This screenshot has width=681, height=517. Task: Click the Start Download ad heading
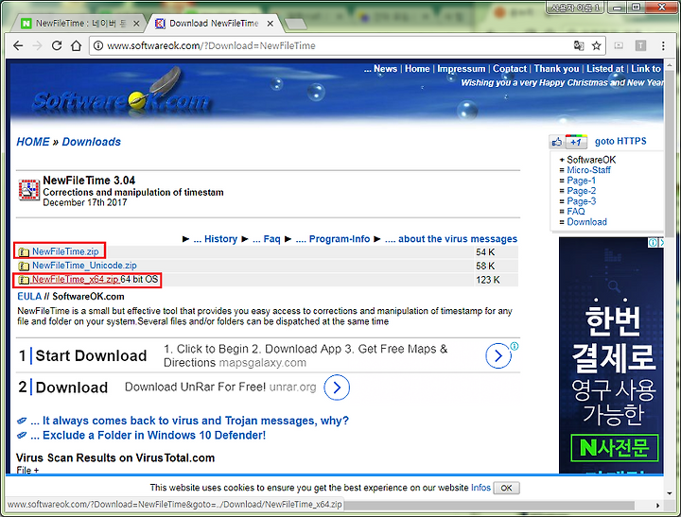91,356
